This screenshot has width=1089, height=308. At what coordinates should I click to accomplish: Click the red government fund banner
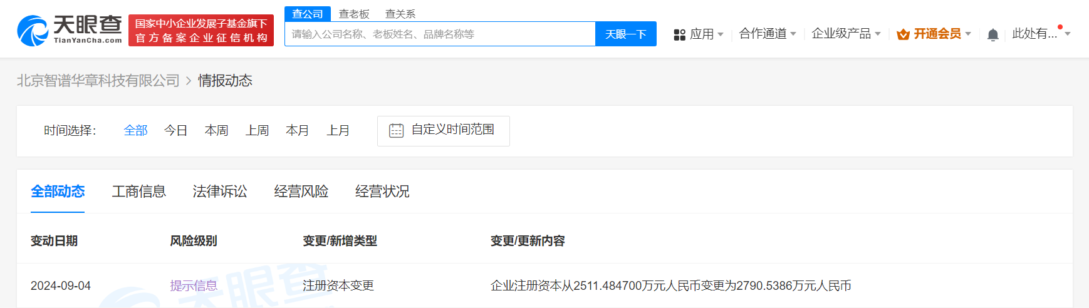(x=201, y=30)
